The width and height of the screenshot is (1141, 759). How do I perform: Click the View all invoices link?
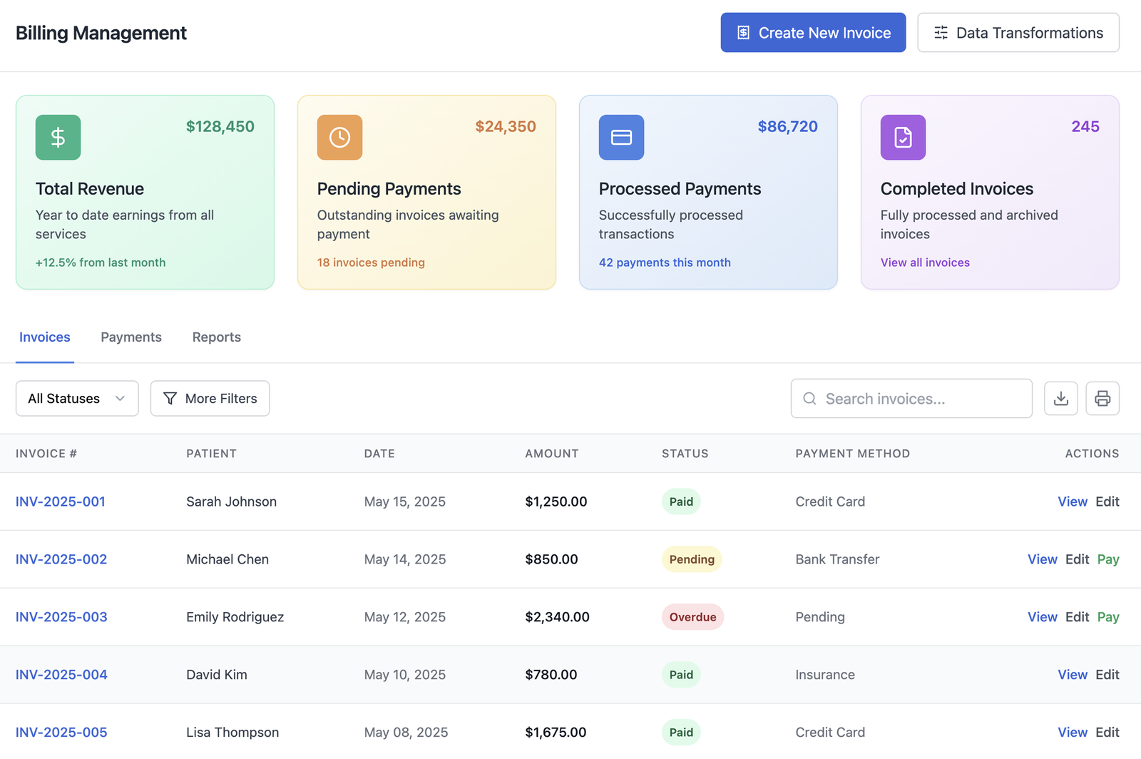click(925, 263)
